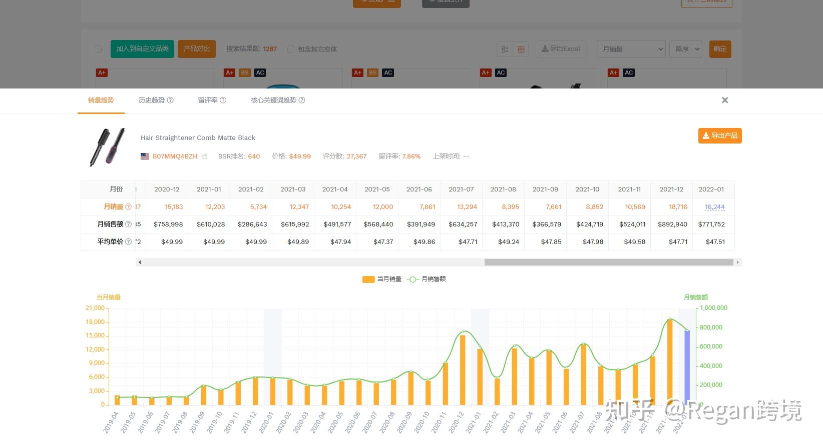Image resolution: width=823 pixels, height=447 pixels.
Task: Toggle the 包含其它变体 checkbox
Action: [291, 49]
